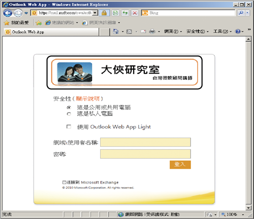
Task: Open the 工具(O) menu
Action: tap(222, 31)
